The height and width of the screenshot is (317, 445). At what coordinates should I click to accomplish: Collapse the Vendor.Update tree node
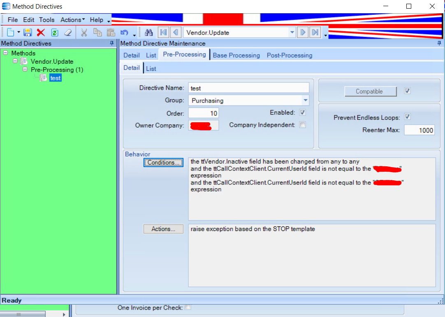click(x=15, y=61)
